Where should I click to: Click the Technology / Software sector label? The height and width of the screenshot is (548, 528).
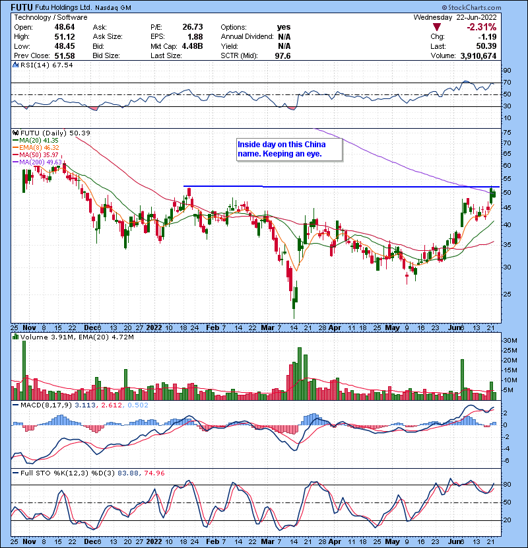point(51,17)
